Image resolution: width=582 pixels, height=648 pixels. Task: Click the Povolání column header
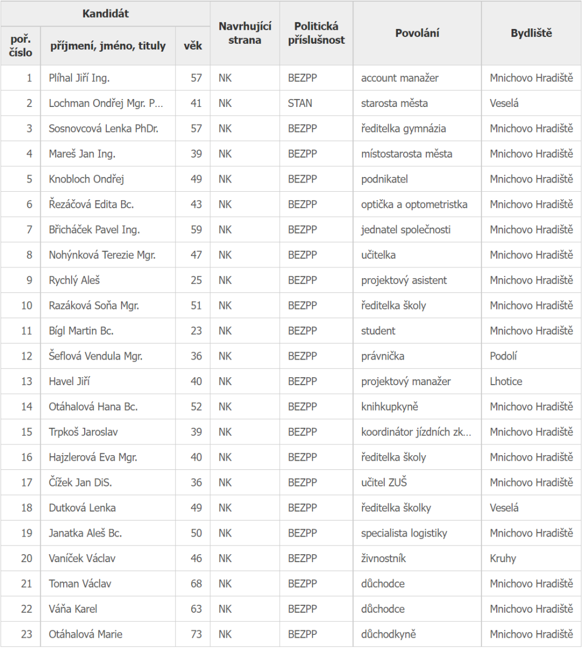point(417,33)
